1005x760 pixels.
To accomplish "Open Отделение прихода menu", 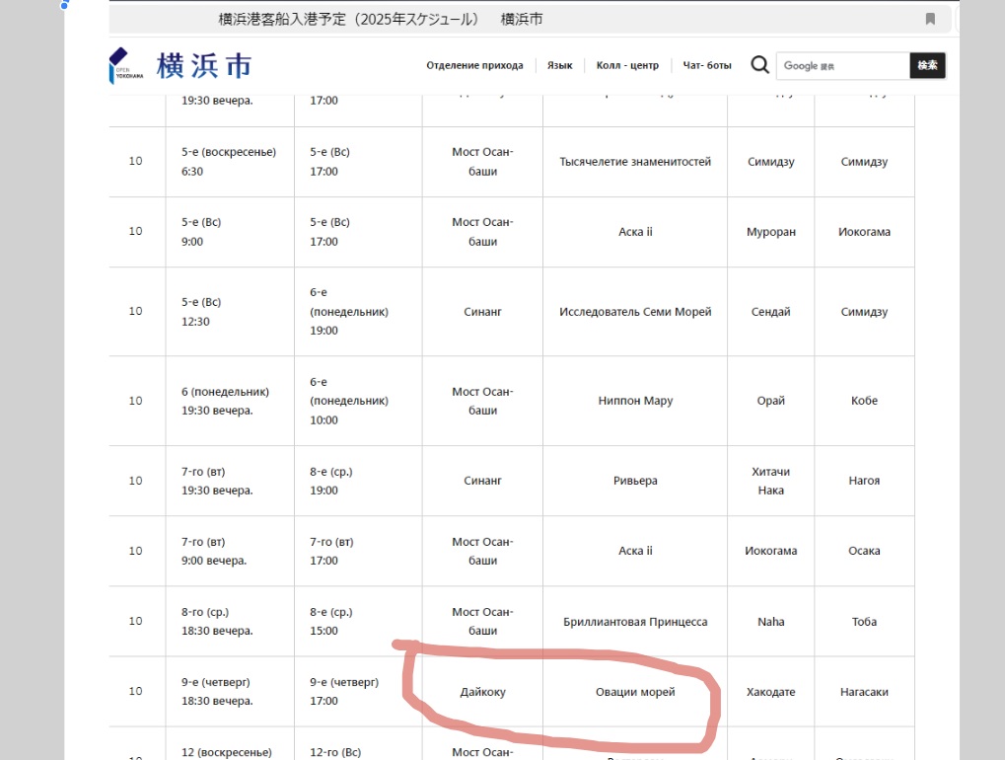I will coord(474,65).
